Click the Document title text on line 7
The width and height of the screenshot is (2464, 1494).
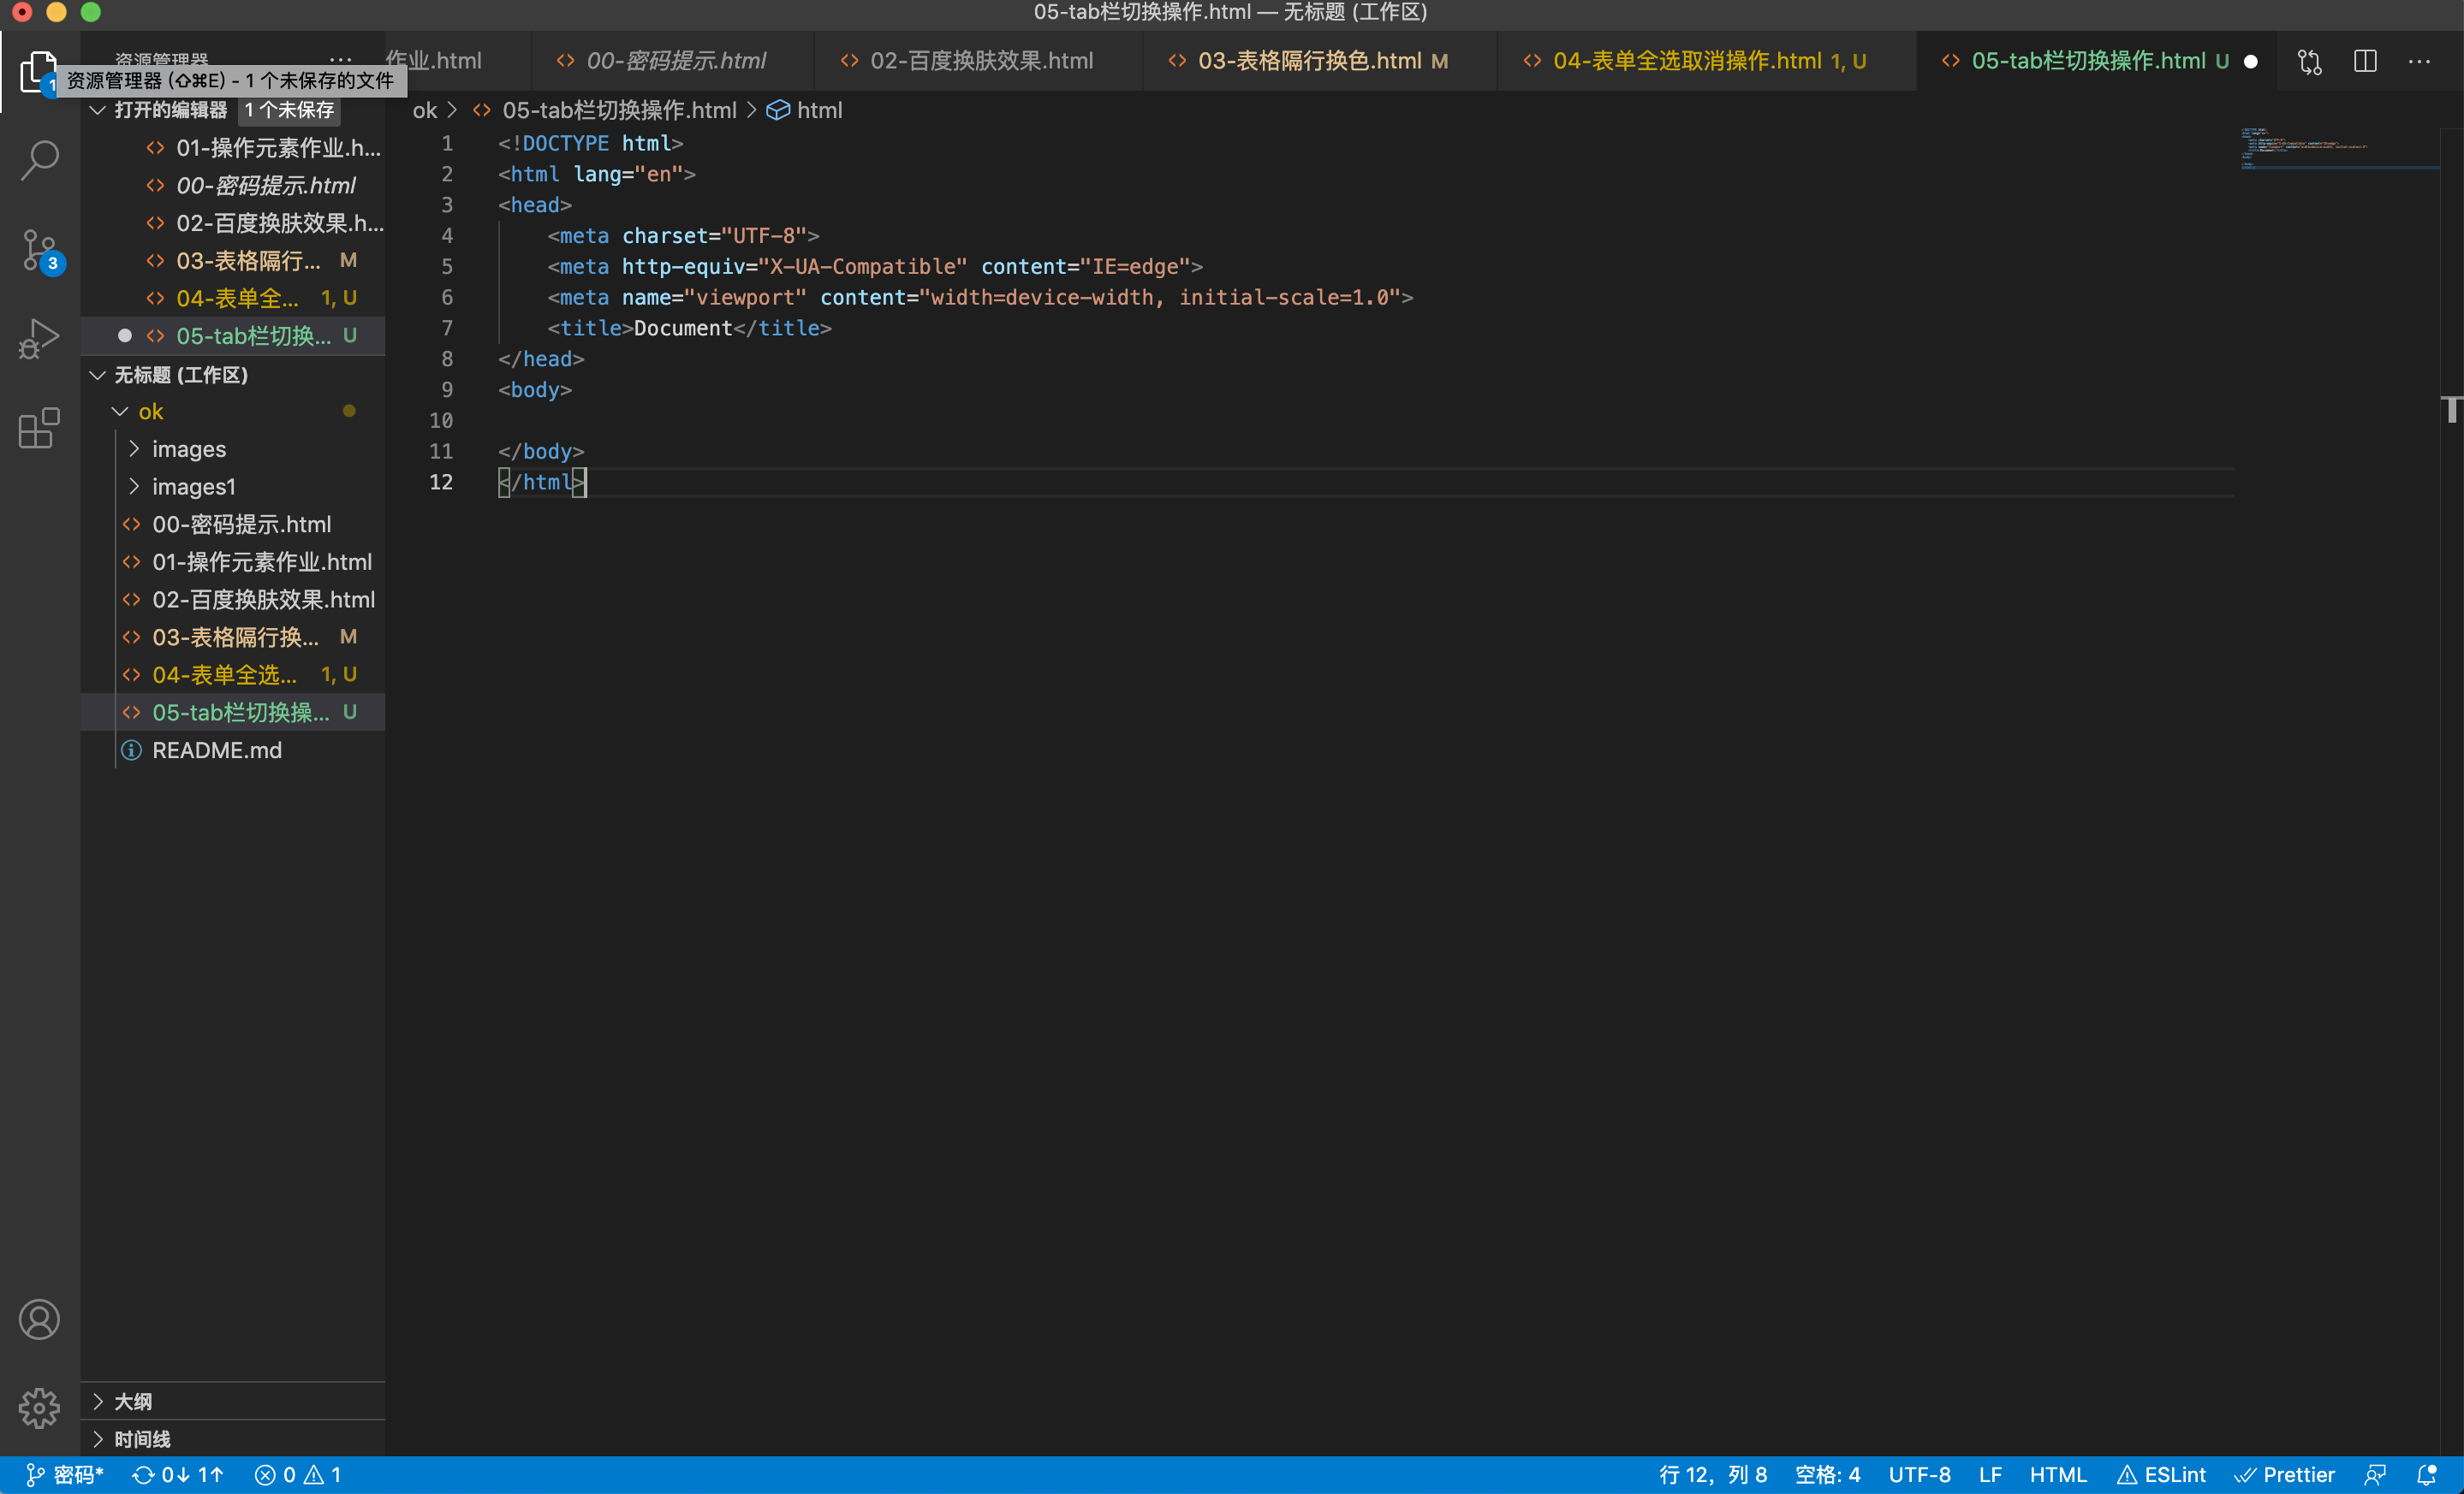[x=683, y=328]
